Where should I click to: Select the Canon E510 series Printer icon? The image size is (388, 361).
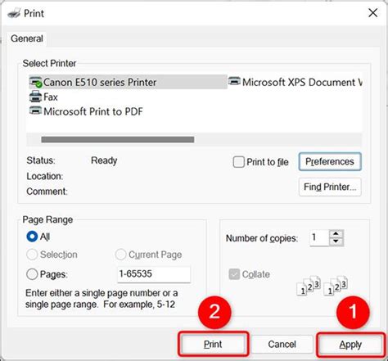click(x=35, y=82)
